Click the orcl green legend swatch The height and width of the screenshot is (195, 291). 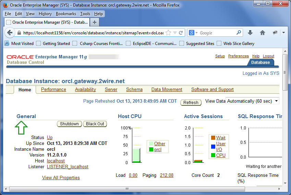point(151,150)
